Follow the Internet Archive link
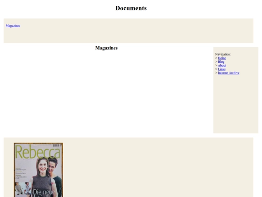Screen dimensions: 262x197 [229, 73]
